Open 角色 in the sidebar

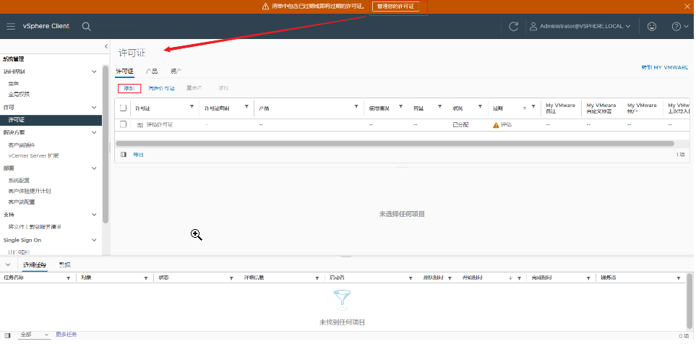(14, 83)
